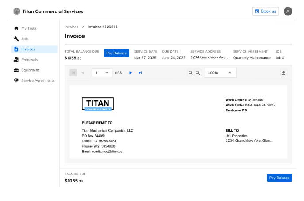Click the Phone (972) 395-6000 text
Screen dimensions: 304x201
(x=99, y=146)
